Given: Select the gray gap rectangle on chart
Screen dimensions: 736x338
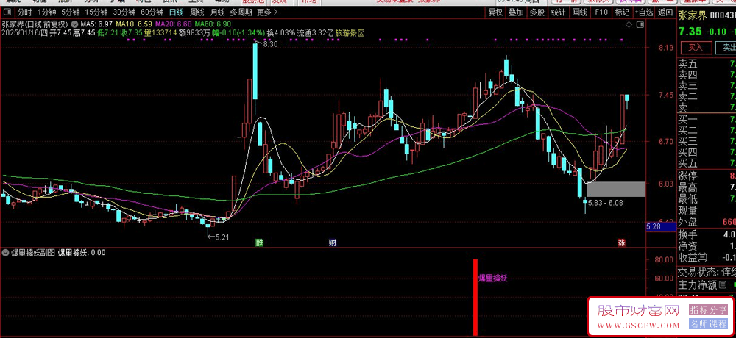Looking at the screenshot, I should coord(616,189).
